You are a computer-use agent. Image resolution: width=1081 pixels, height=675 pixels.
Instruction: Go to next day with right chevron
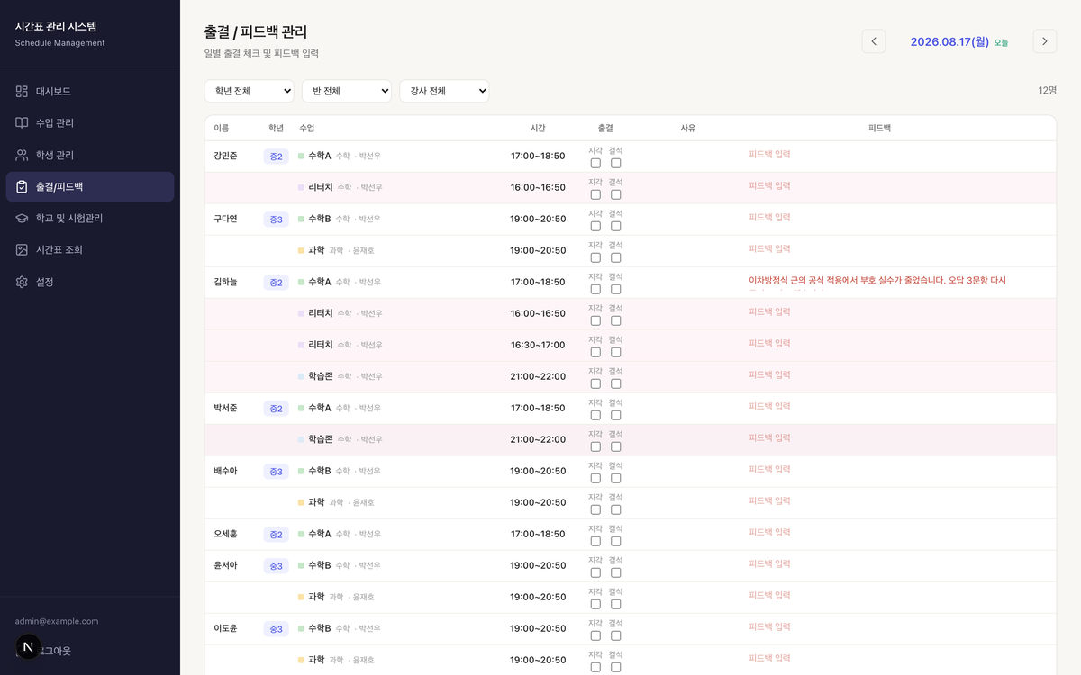(1044, 41)
